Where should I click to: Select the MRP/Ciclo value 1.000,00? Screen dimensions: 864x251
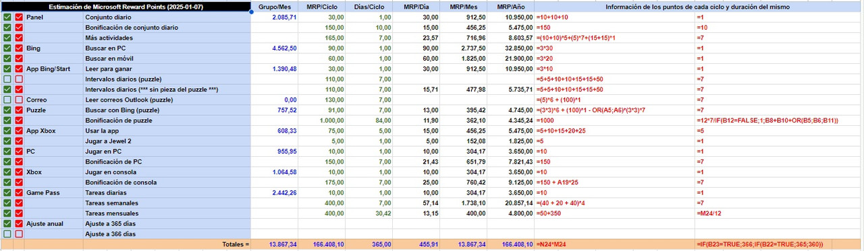[321, 120]
